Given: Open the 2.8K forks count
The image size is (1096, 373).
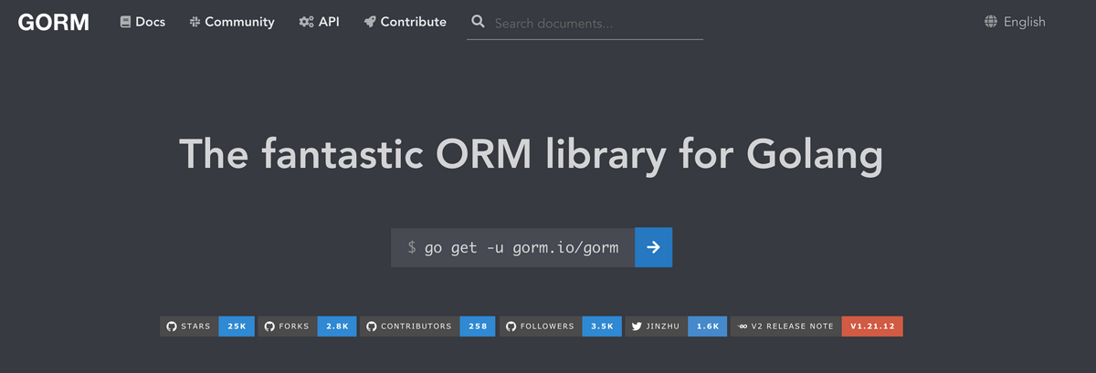Looking at the screenshot, I should pyautogui.click(x=337, y=326).
